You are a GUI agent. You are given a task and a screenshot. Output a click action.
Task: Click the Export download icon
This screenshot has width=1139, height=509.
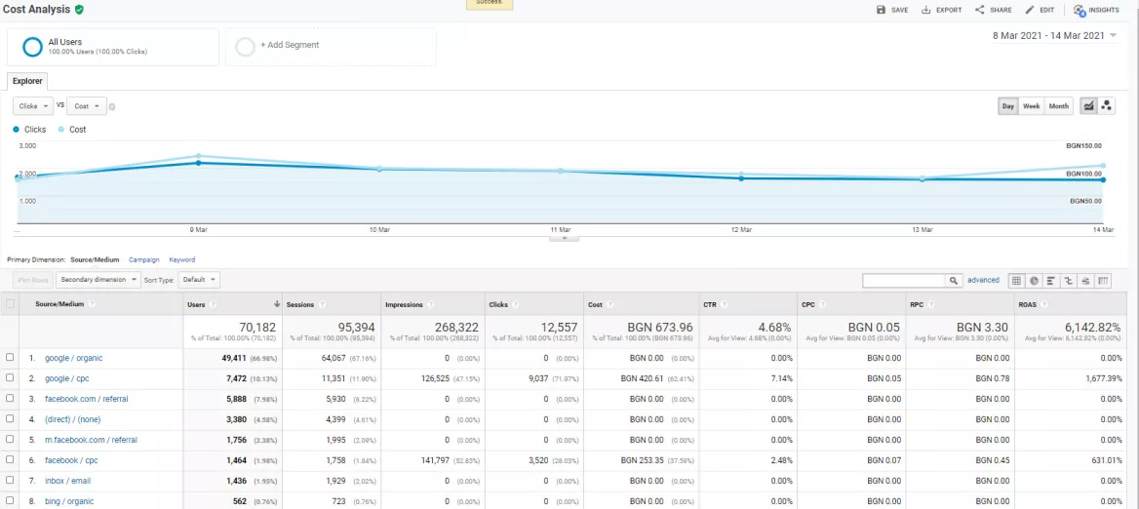coord(926,10)
